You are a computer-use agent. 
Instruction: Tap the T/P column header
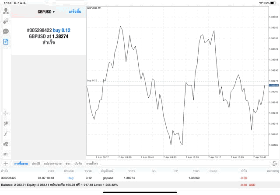[x=175, y=171]
